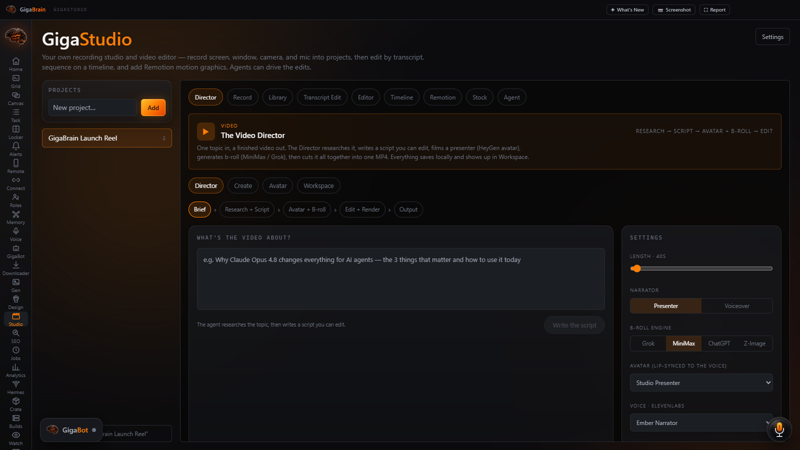Switch to the Timeline tab

tap(401, 97)
